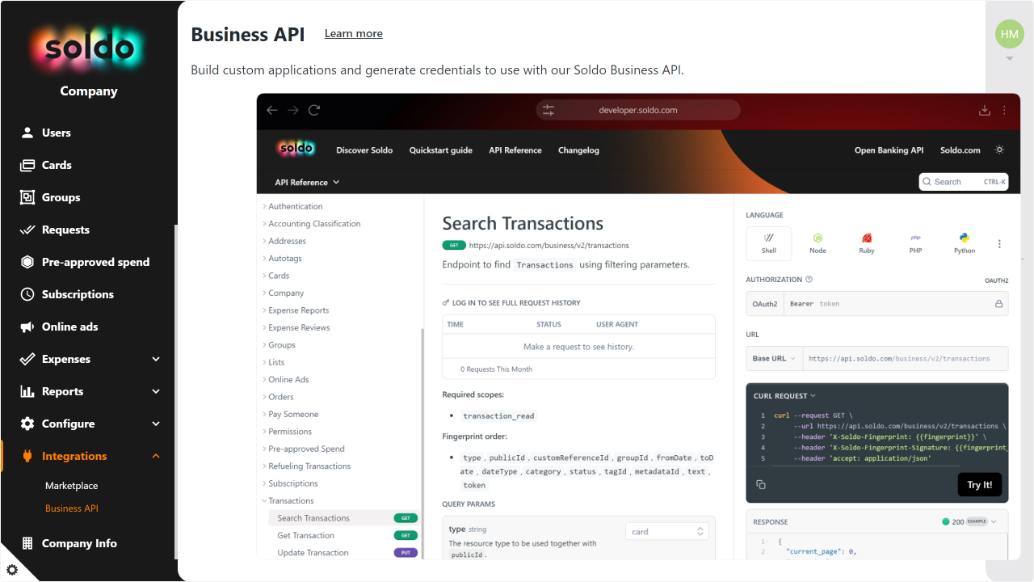Open the Base URL dropdown
The width and height of the screenshot is (1034, 582).
pyautogui.click(x=774, y=358)
